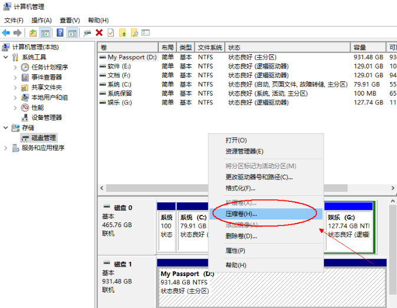Click the folder with magnifier toolbar icon
Viewport: 397px width, 308px height.
tap(134, 33)
